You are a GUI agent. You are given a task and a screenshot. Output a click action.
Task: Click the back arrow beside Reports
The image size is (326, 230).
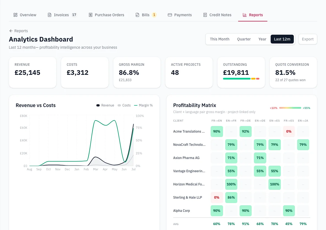point(11,31)
